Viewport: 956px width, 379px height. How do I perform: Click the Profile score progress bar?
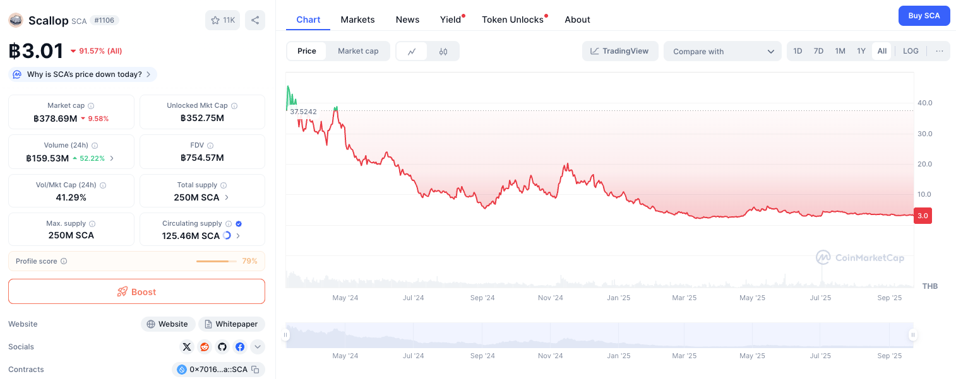tap(216, 261)
